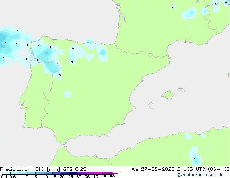Click the 'We 27-05-2026' date text
This screenshot has height=178, width=230.
tap(153, 169)
